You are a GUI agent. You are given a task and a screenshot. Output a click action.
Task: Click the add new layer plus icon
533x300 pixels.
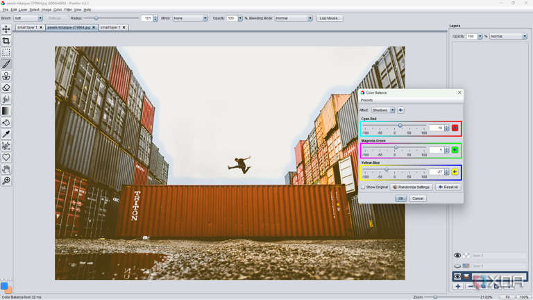(x=458, y=286)
